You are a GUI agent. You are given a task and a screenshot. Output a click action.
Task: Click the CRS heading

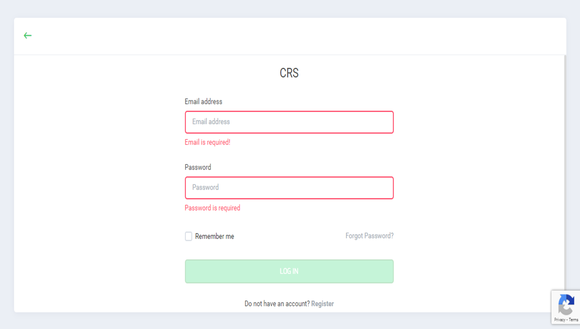coord(289,73)
